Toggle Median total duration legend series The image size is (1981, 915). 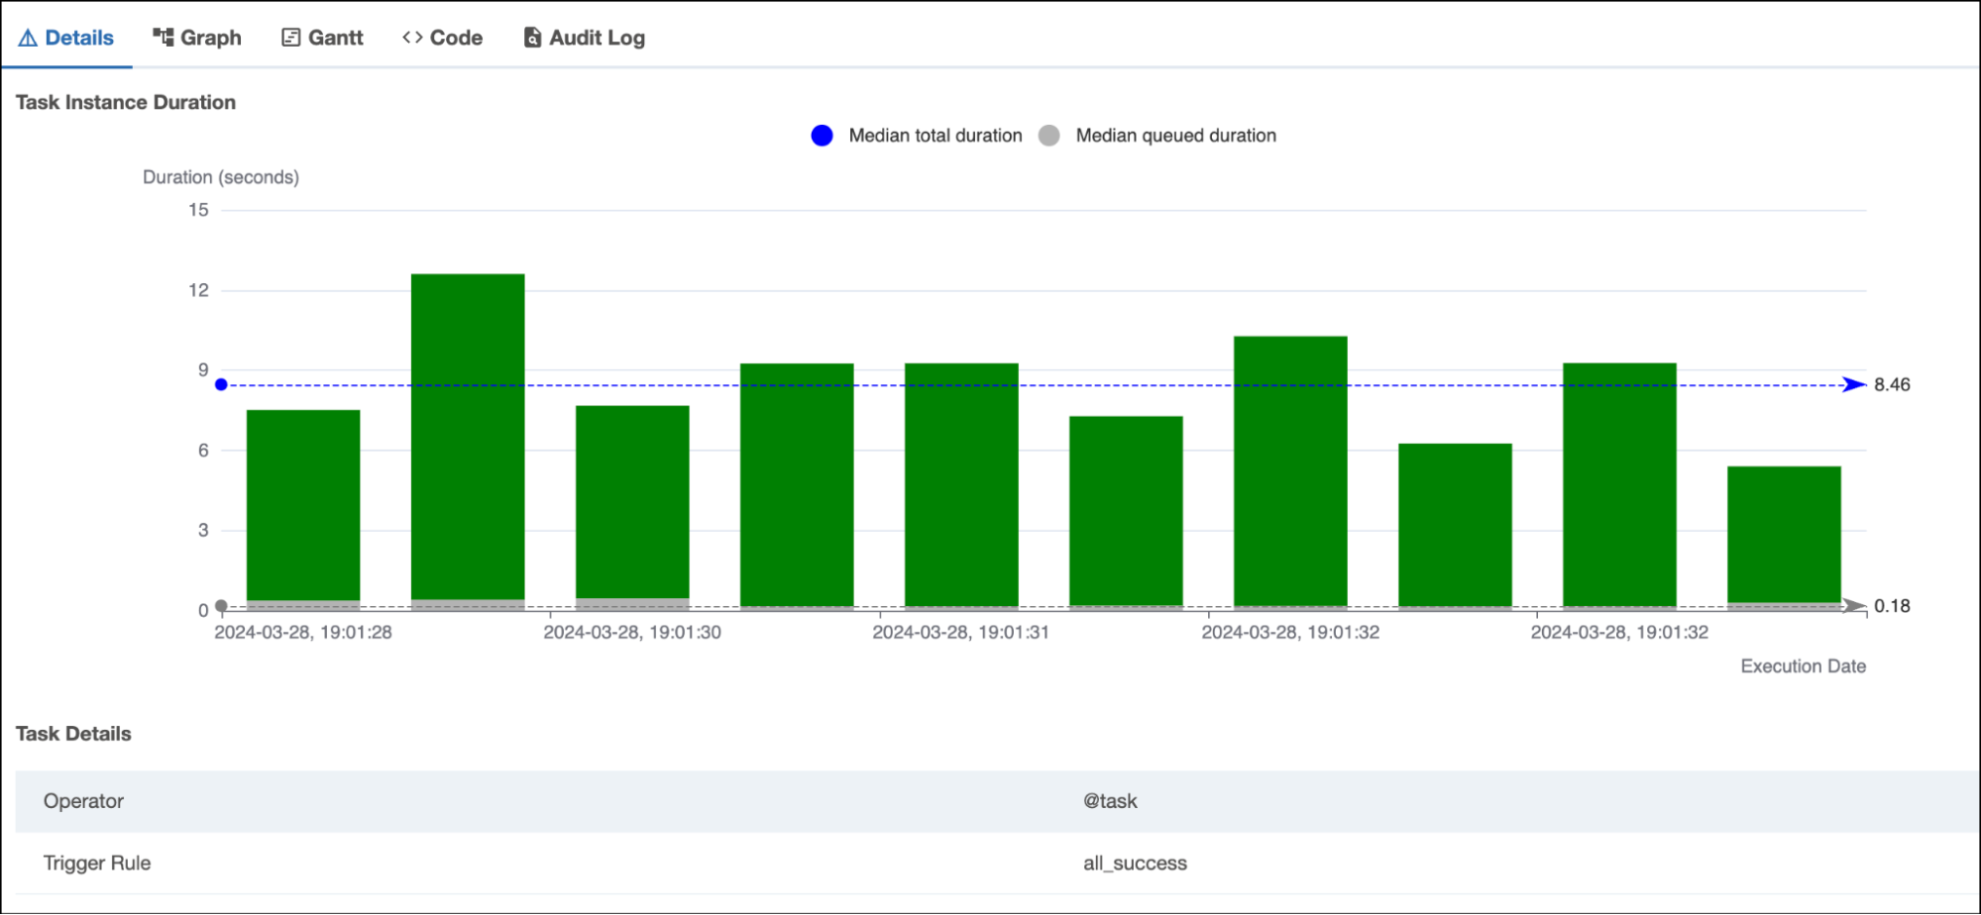pyautogui.click(x=935, y=136)
